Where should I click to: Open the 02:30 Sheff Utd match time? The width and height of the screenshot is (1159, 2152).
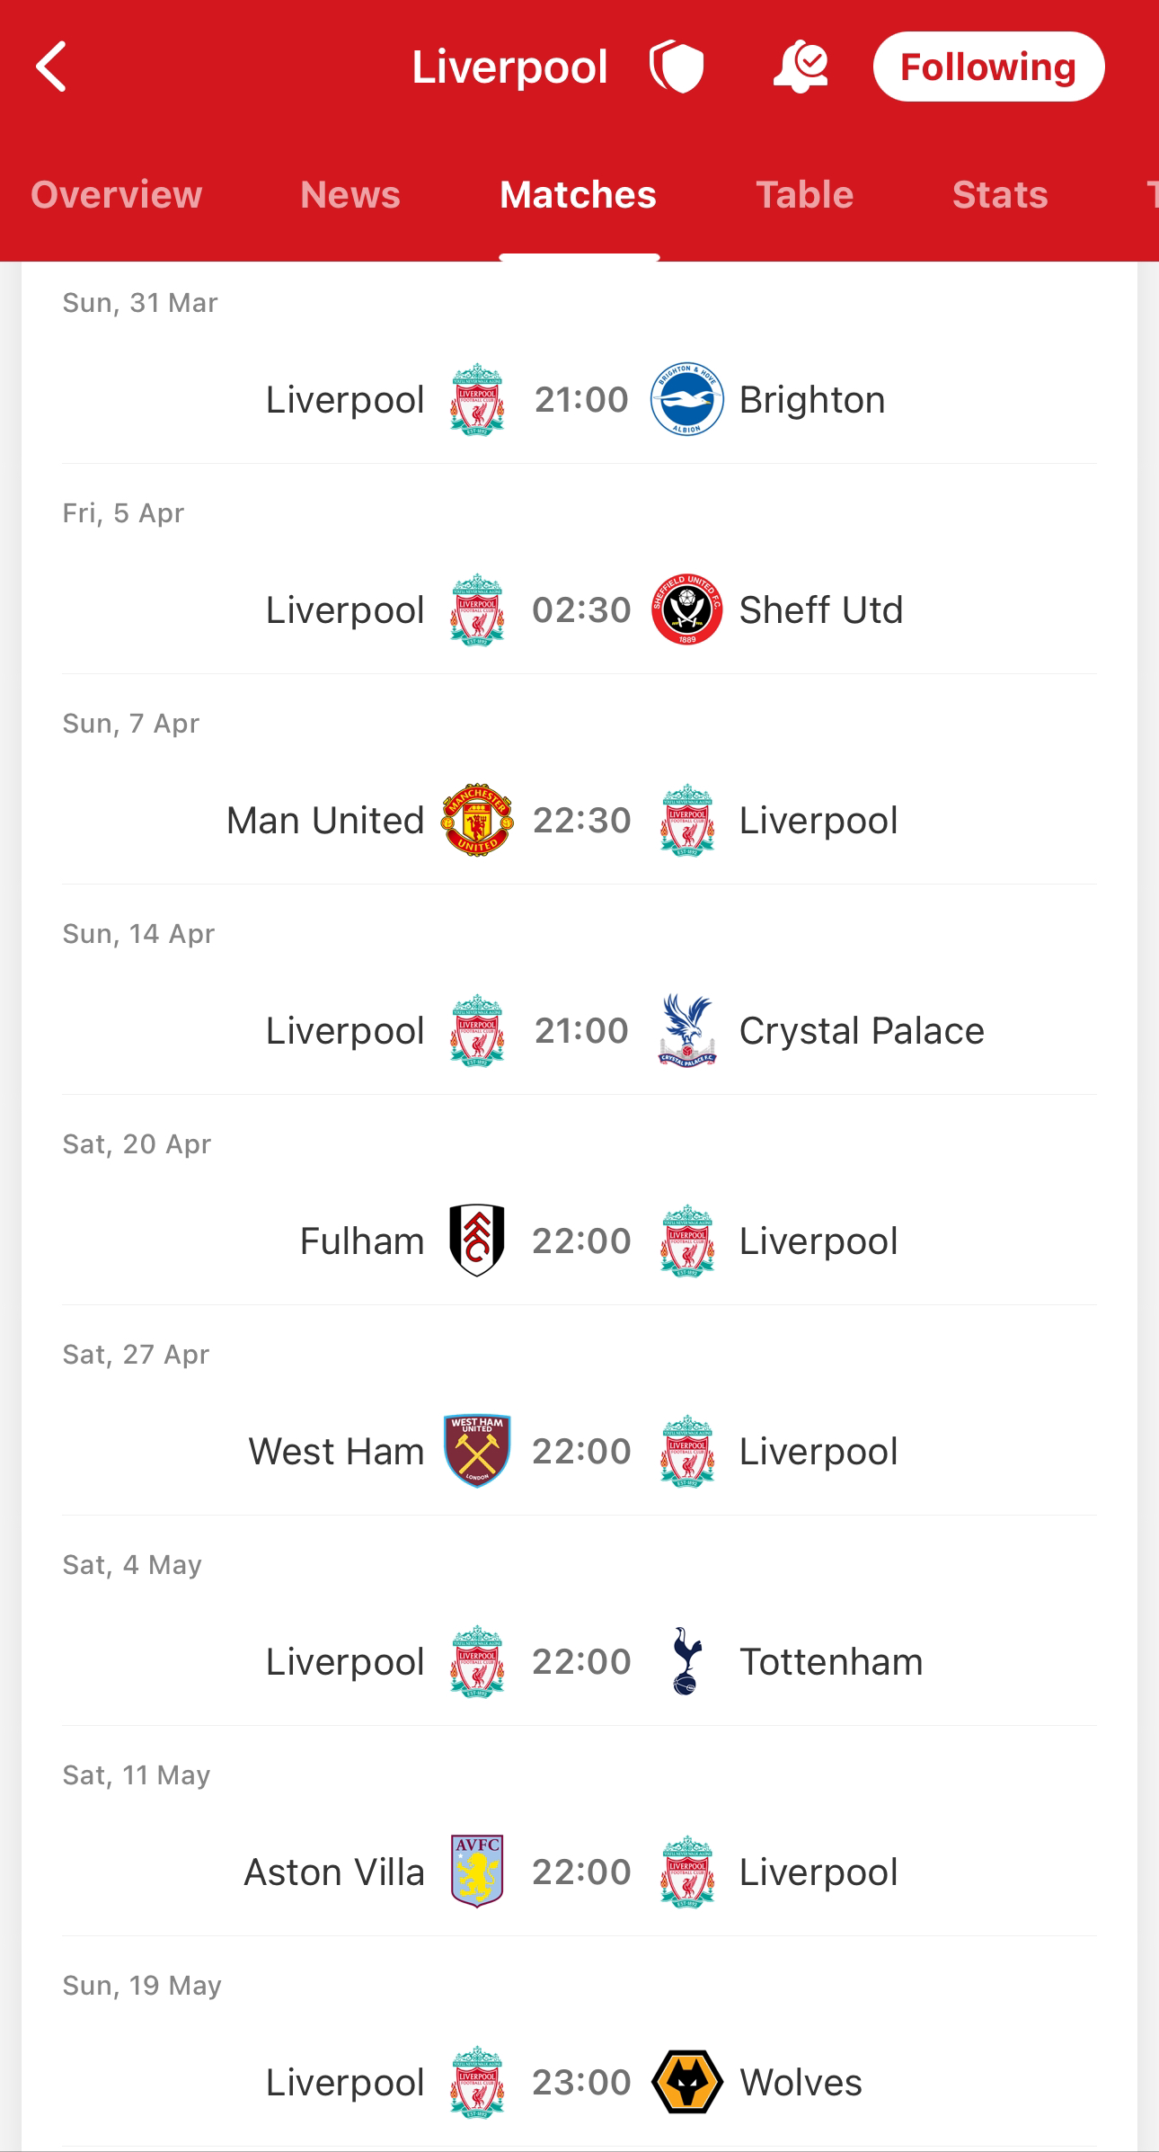click(582, 610)
